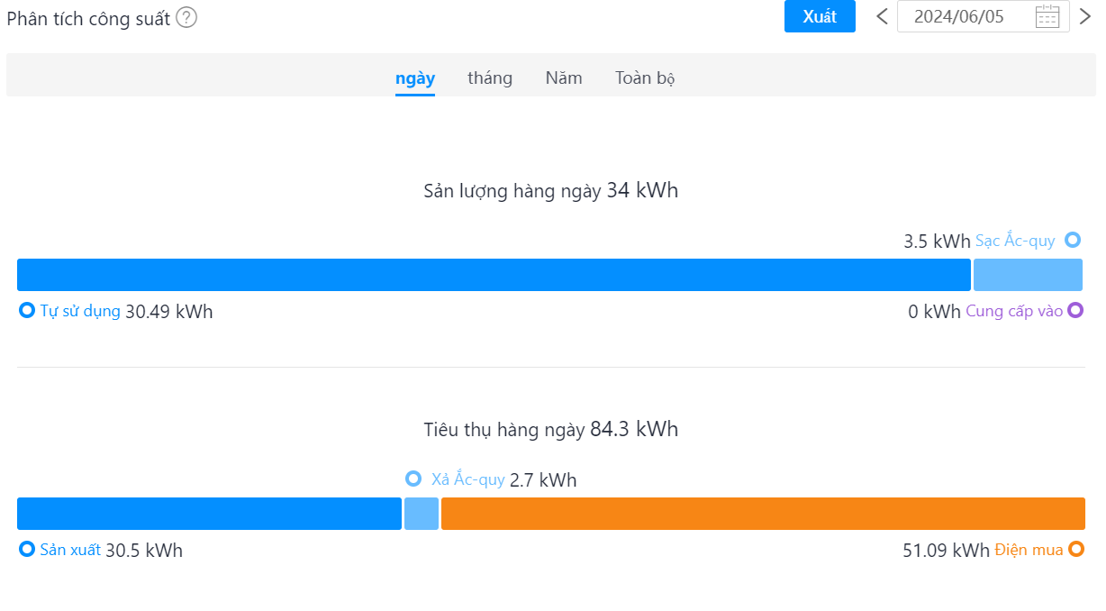Screen dimensions: 1106x611
Task: Select the Toàn bộ tab
Action: point(645,78)
